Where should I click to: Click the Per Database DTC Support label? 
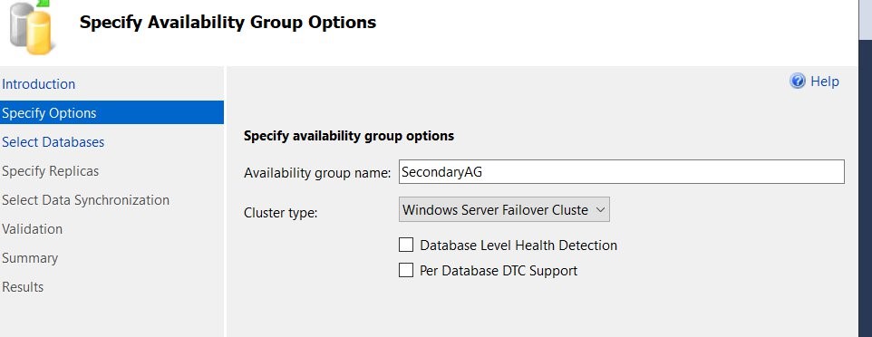pos(499,271)
